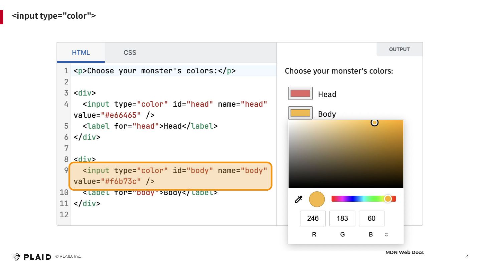Click the MDN Web Docs credit text

coord(404,252)
